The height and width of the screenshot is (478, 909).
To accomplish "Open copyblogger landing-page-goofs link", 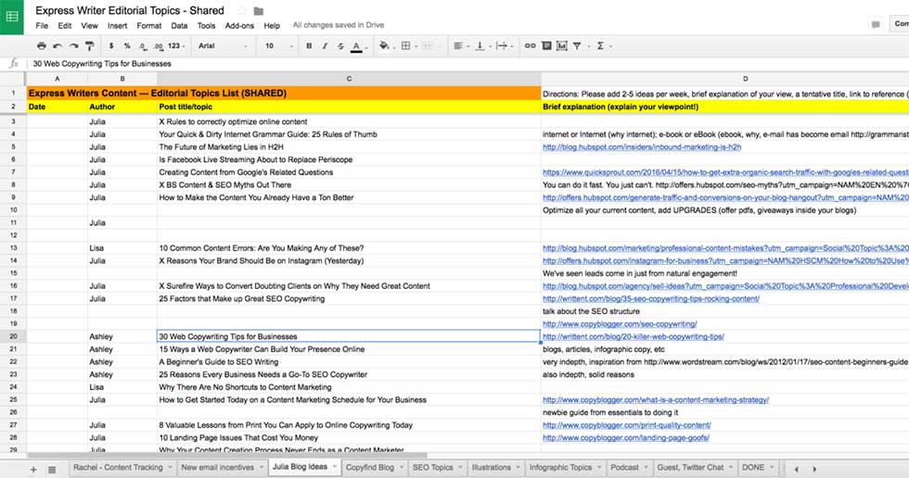I will [x=625, y=438].
